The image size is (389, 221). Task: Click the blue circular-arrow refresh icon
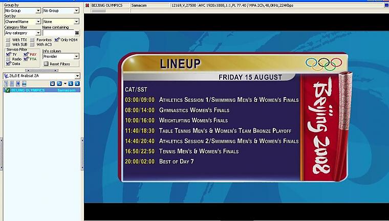coord(59,84)
